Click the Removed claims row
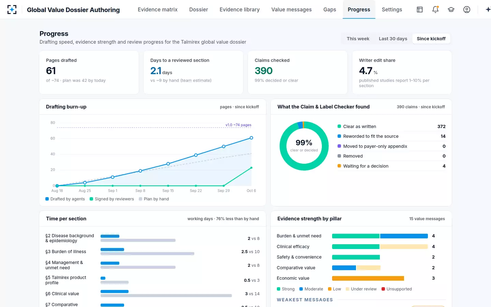491x307 pixels. click(x=391, y=156)
